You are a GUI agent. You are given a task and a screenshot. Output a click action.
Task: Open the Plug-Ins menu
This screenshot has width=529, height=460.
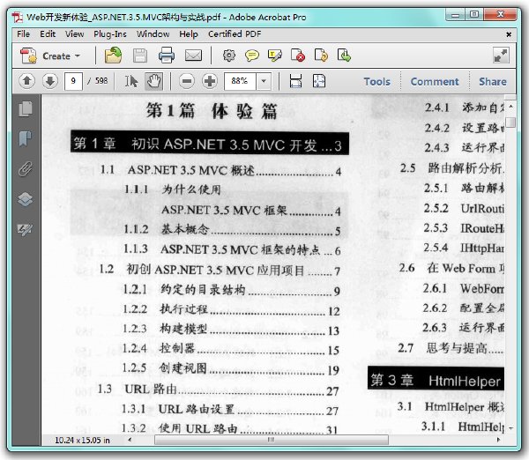110,34
